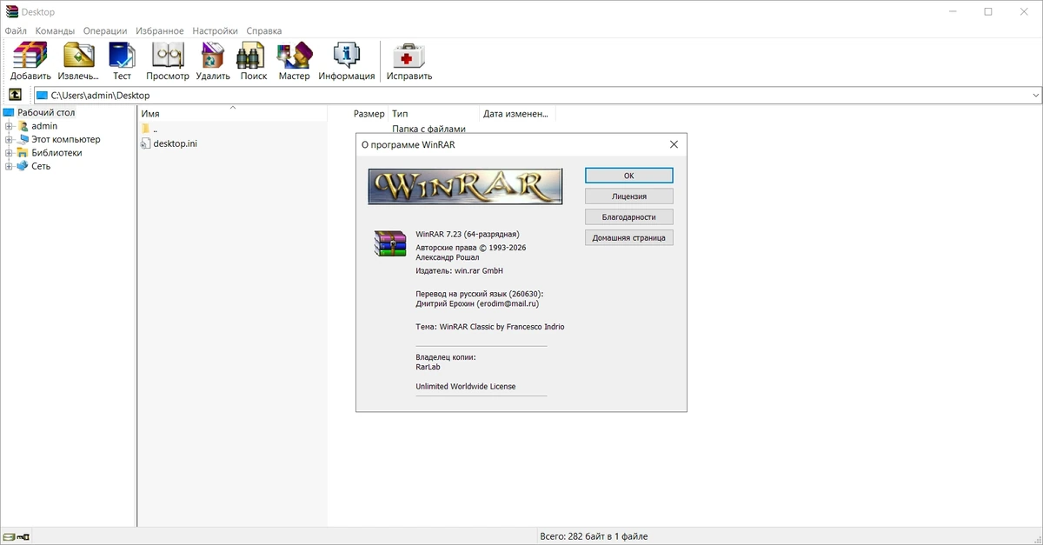
Task: Select Библиотеки in folder tree
Action: click(56, 153)
